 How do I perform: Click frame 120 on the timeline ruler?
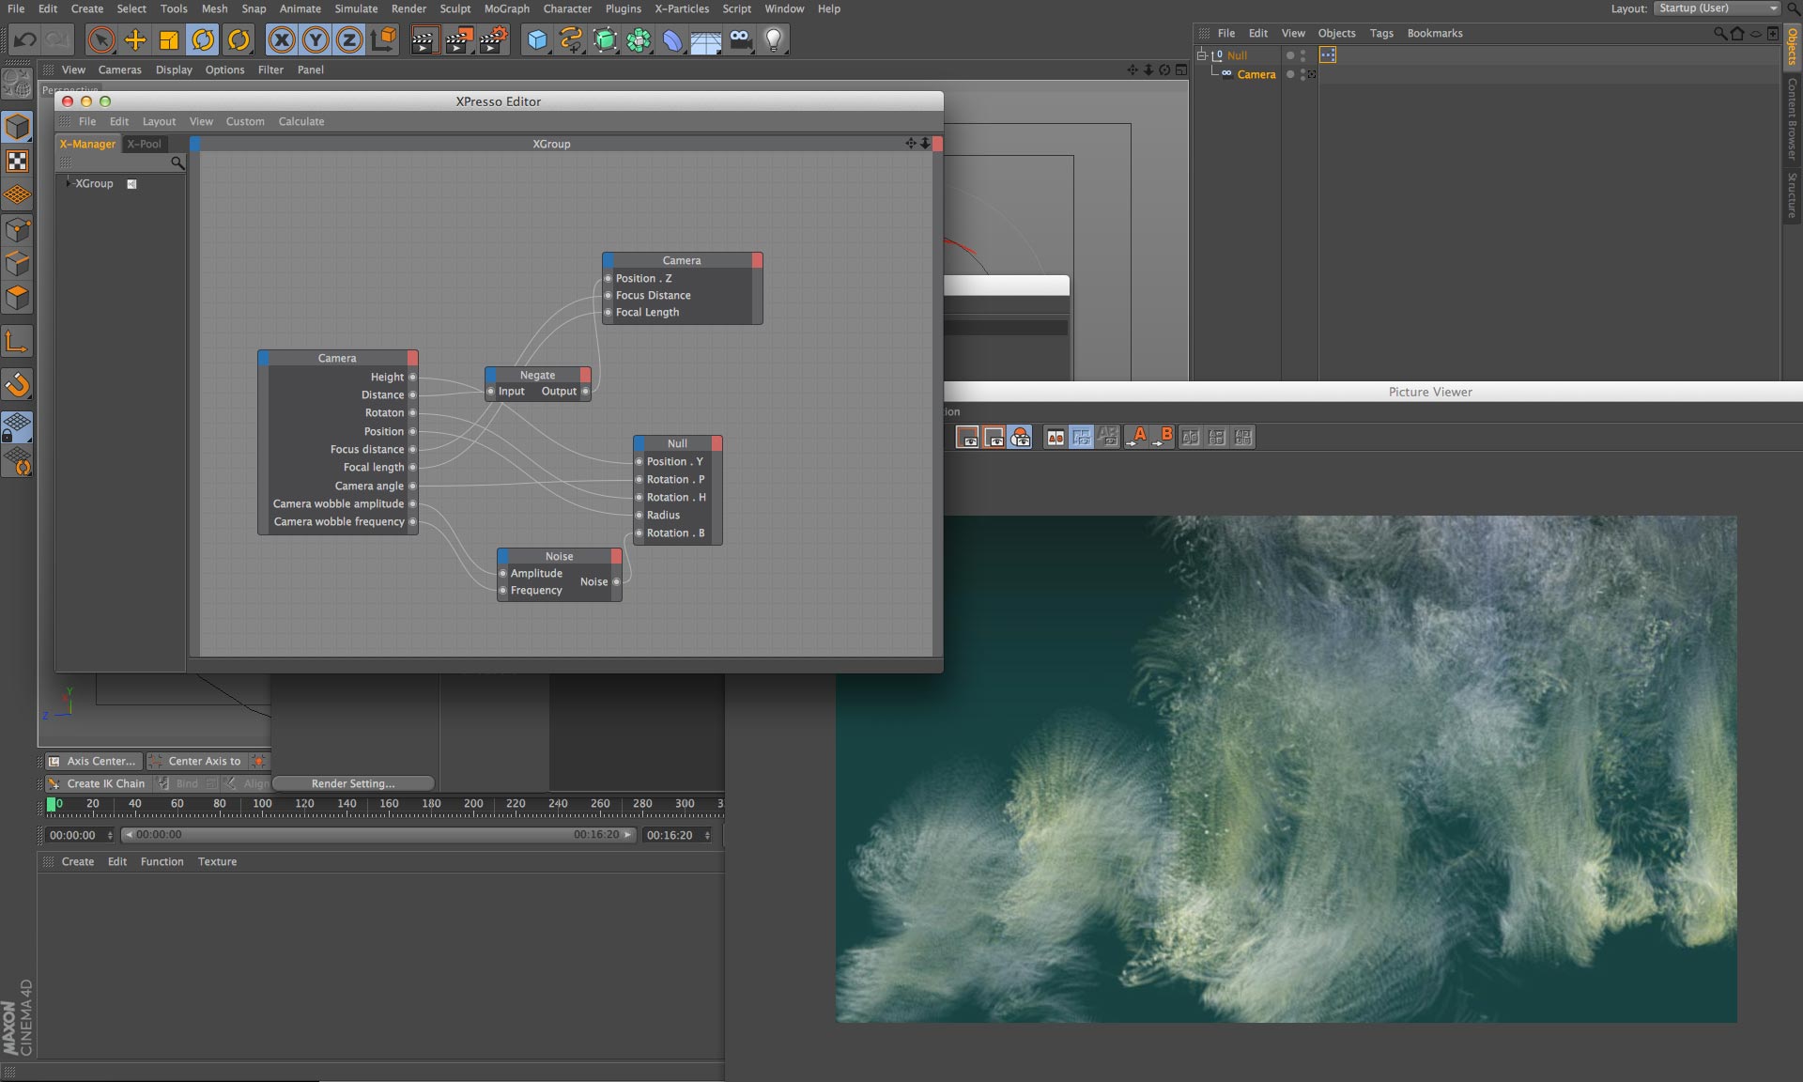tap(304, 804)
